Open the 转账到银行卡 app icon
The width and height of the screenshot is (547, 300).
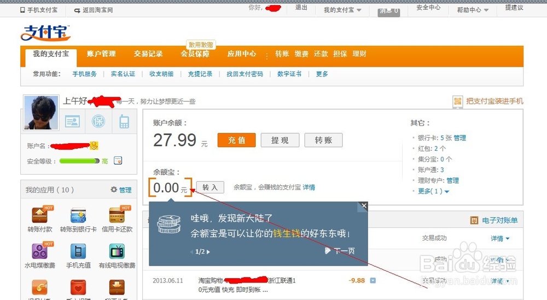(78, 215)
